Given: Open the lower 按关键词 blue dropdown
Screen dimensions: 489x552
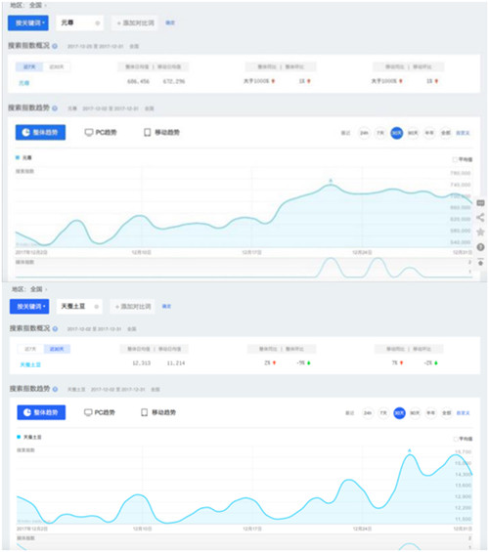Looking at the screenshot, I should 29,307.
